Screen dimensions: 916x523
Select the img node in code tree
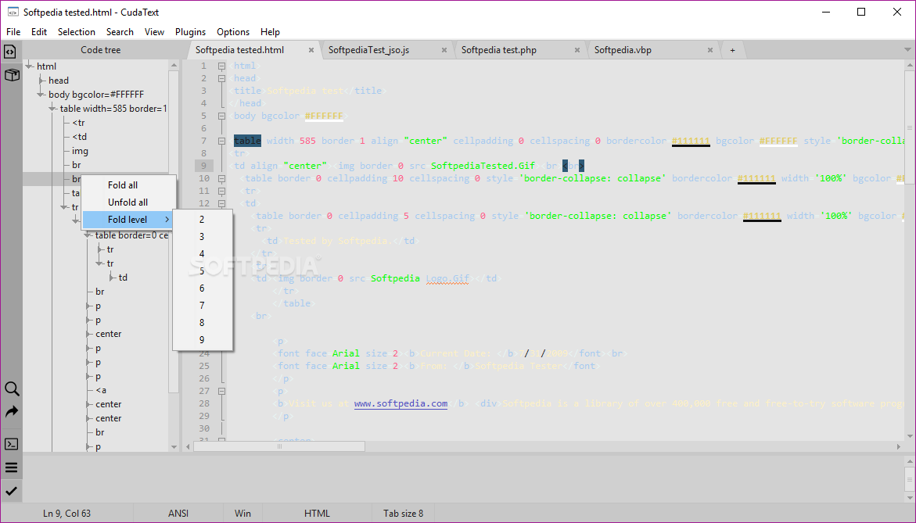click(x=80, y=151)
